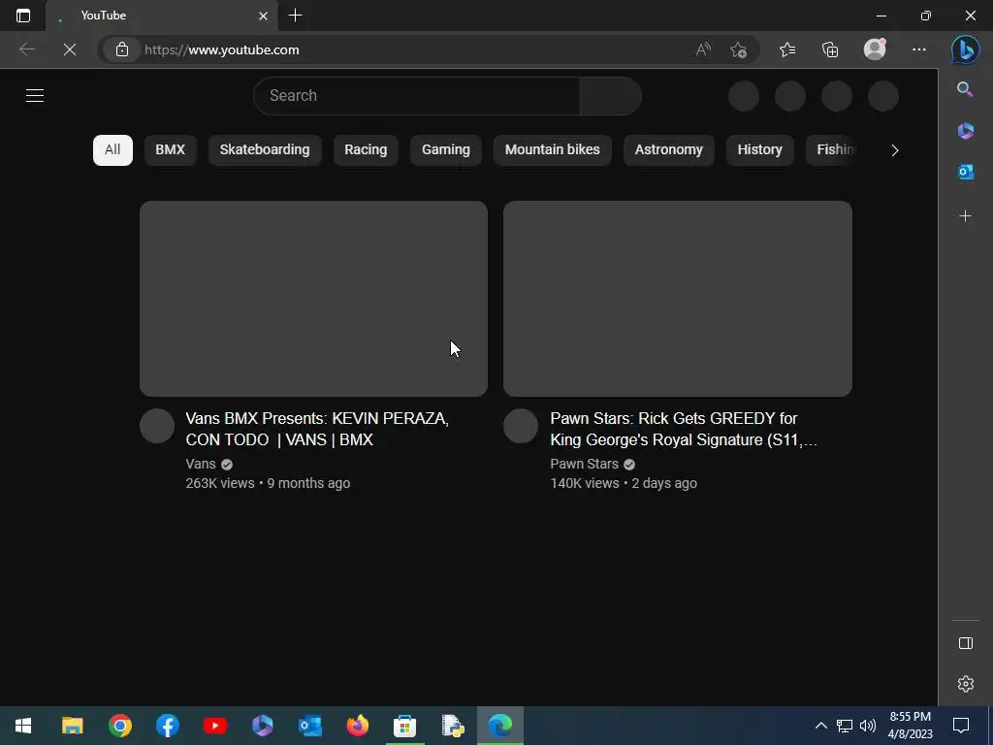The image size is (993, 745).
Task: Open Microsoft 365 sidebar app
Action: (x=965, y=131)
